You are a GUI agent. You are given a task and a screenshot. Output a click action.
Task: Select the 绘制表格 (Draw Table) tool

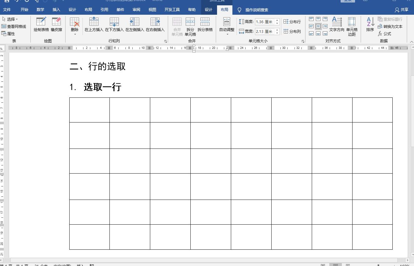tap(41, 25)
